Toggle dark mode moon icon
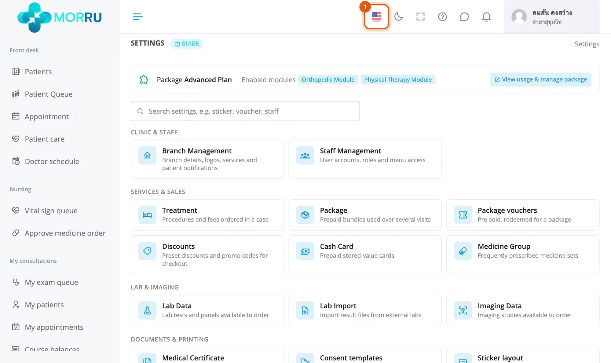The width and height of the screenshot is (611, 363). 398,16
